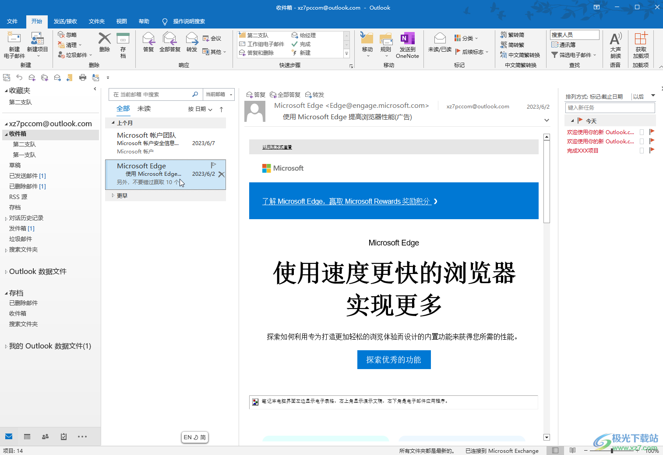Click 全部答复 reply-all in ribbon
Screen dimensions: 663x455
[x=170, y=43]
